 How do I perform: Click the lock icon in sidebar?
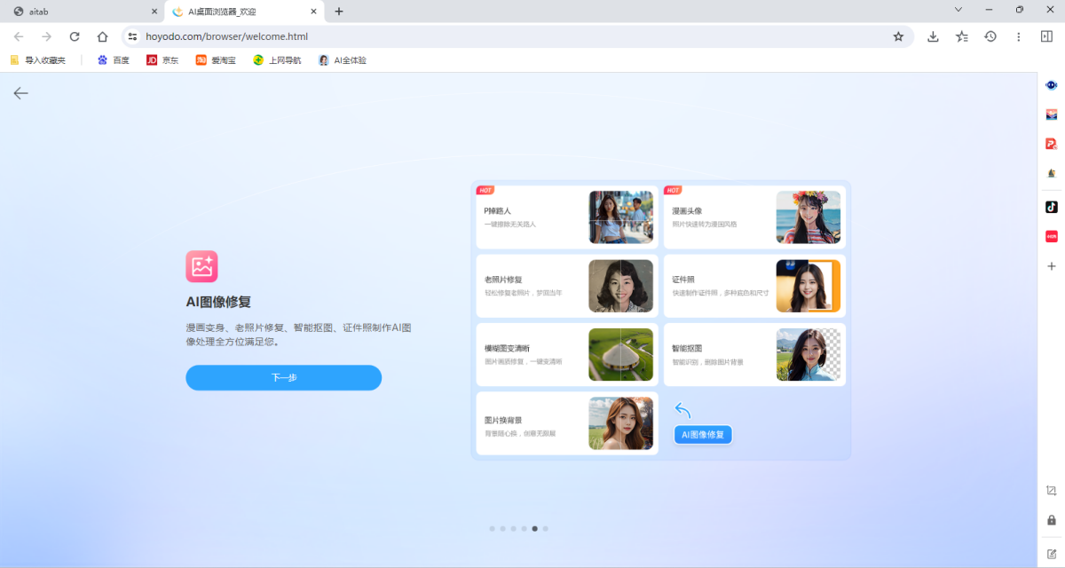pyautogui.click(x=1052, y=520)
